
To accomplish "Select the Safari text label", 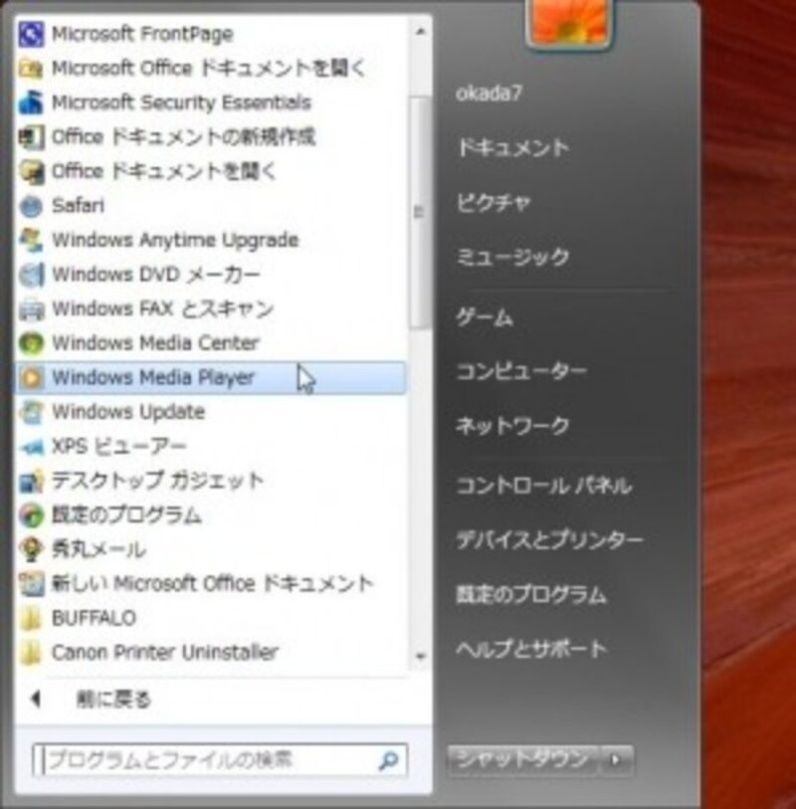I will [x=78, y=206].
